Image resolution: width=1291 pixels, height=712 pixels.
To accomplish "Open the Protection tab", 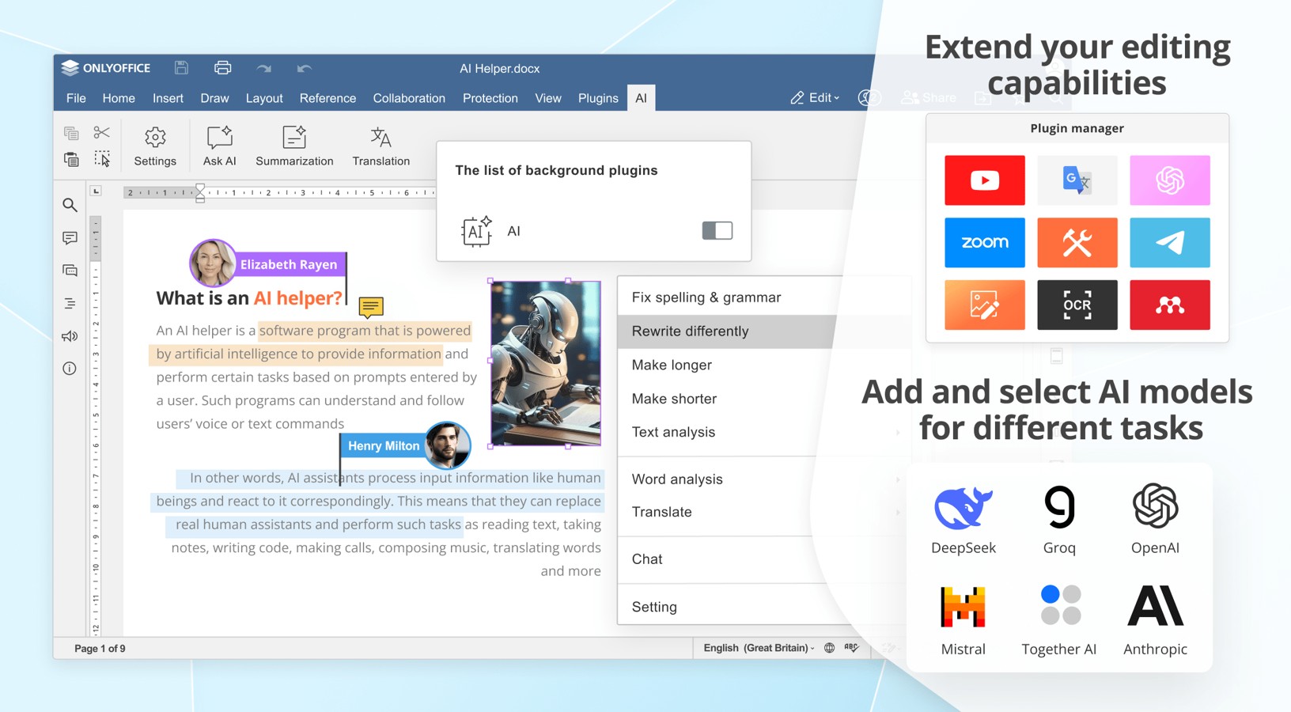I will (490, 98).
